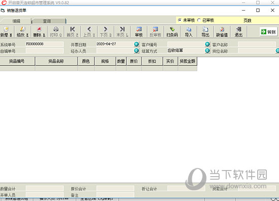This screenshot has height=201, width=279.
Task: Minimize the 销售退货单 window
Action: [243, 10]
